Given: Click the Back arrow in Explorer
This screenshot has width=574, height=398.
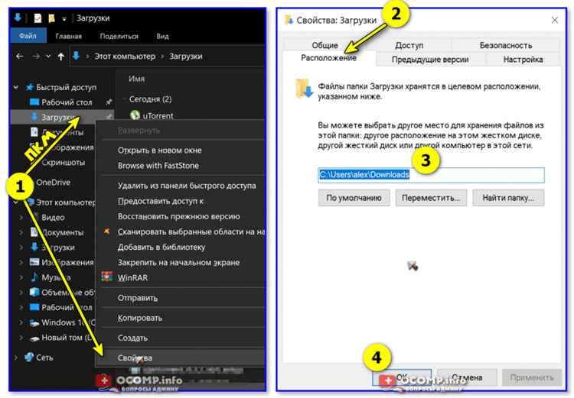Looking at the screenshot, I should point(20,57).
